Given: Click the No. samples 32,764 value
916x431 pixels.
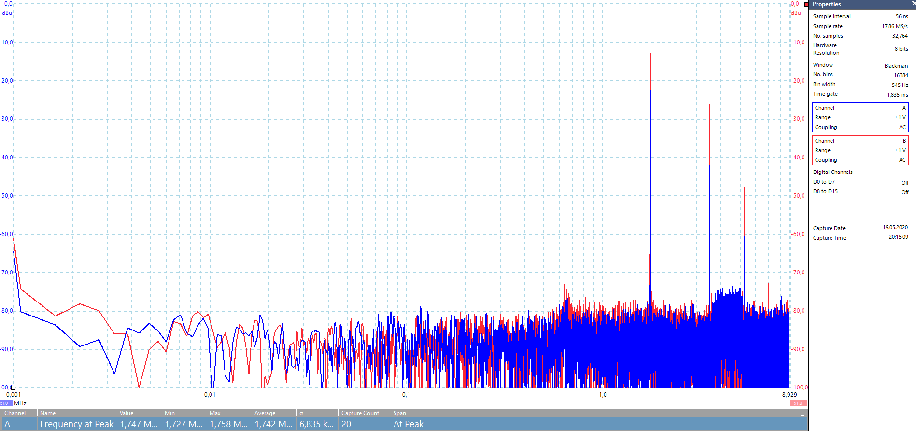Looking at the screenshot, I should tap(900, 36).
